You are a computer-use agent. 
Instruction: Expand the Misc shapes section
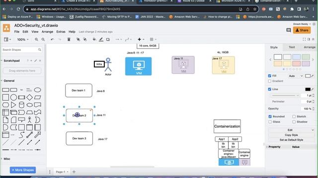[x=6, y=159]
